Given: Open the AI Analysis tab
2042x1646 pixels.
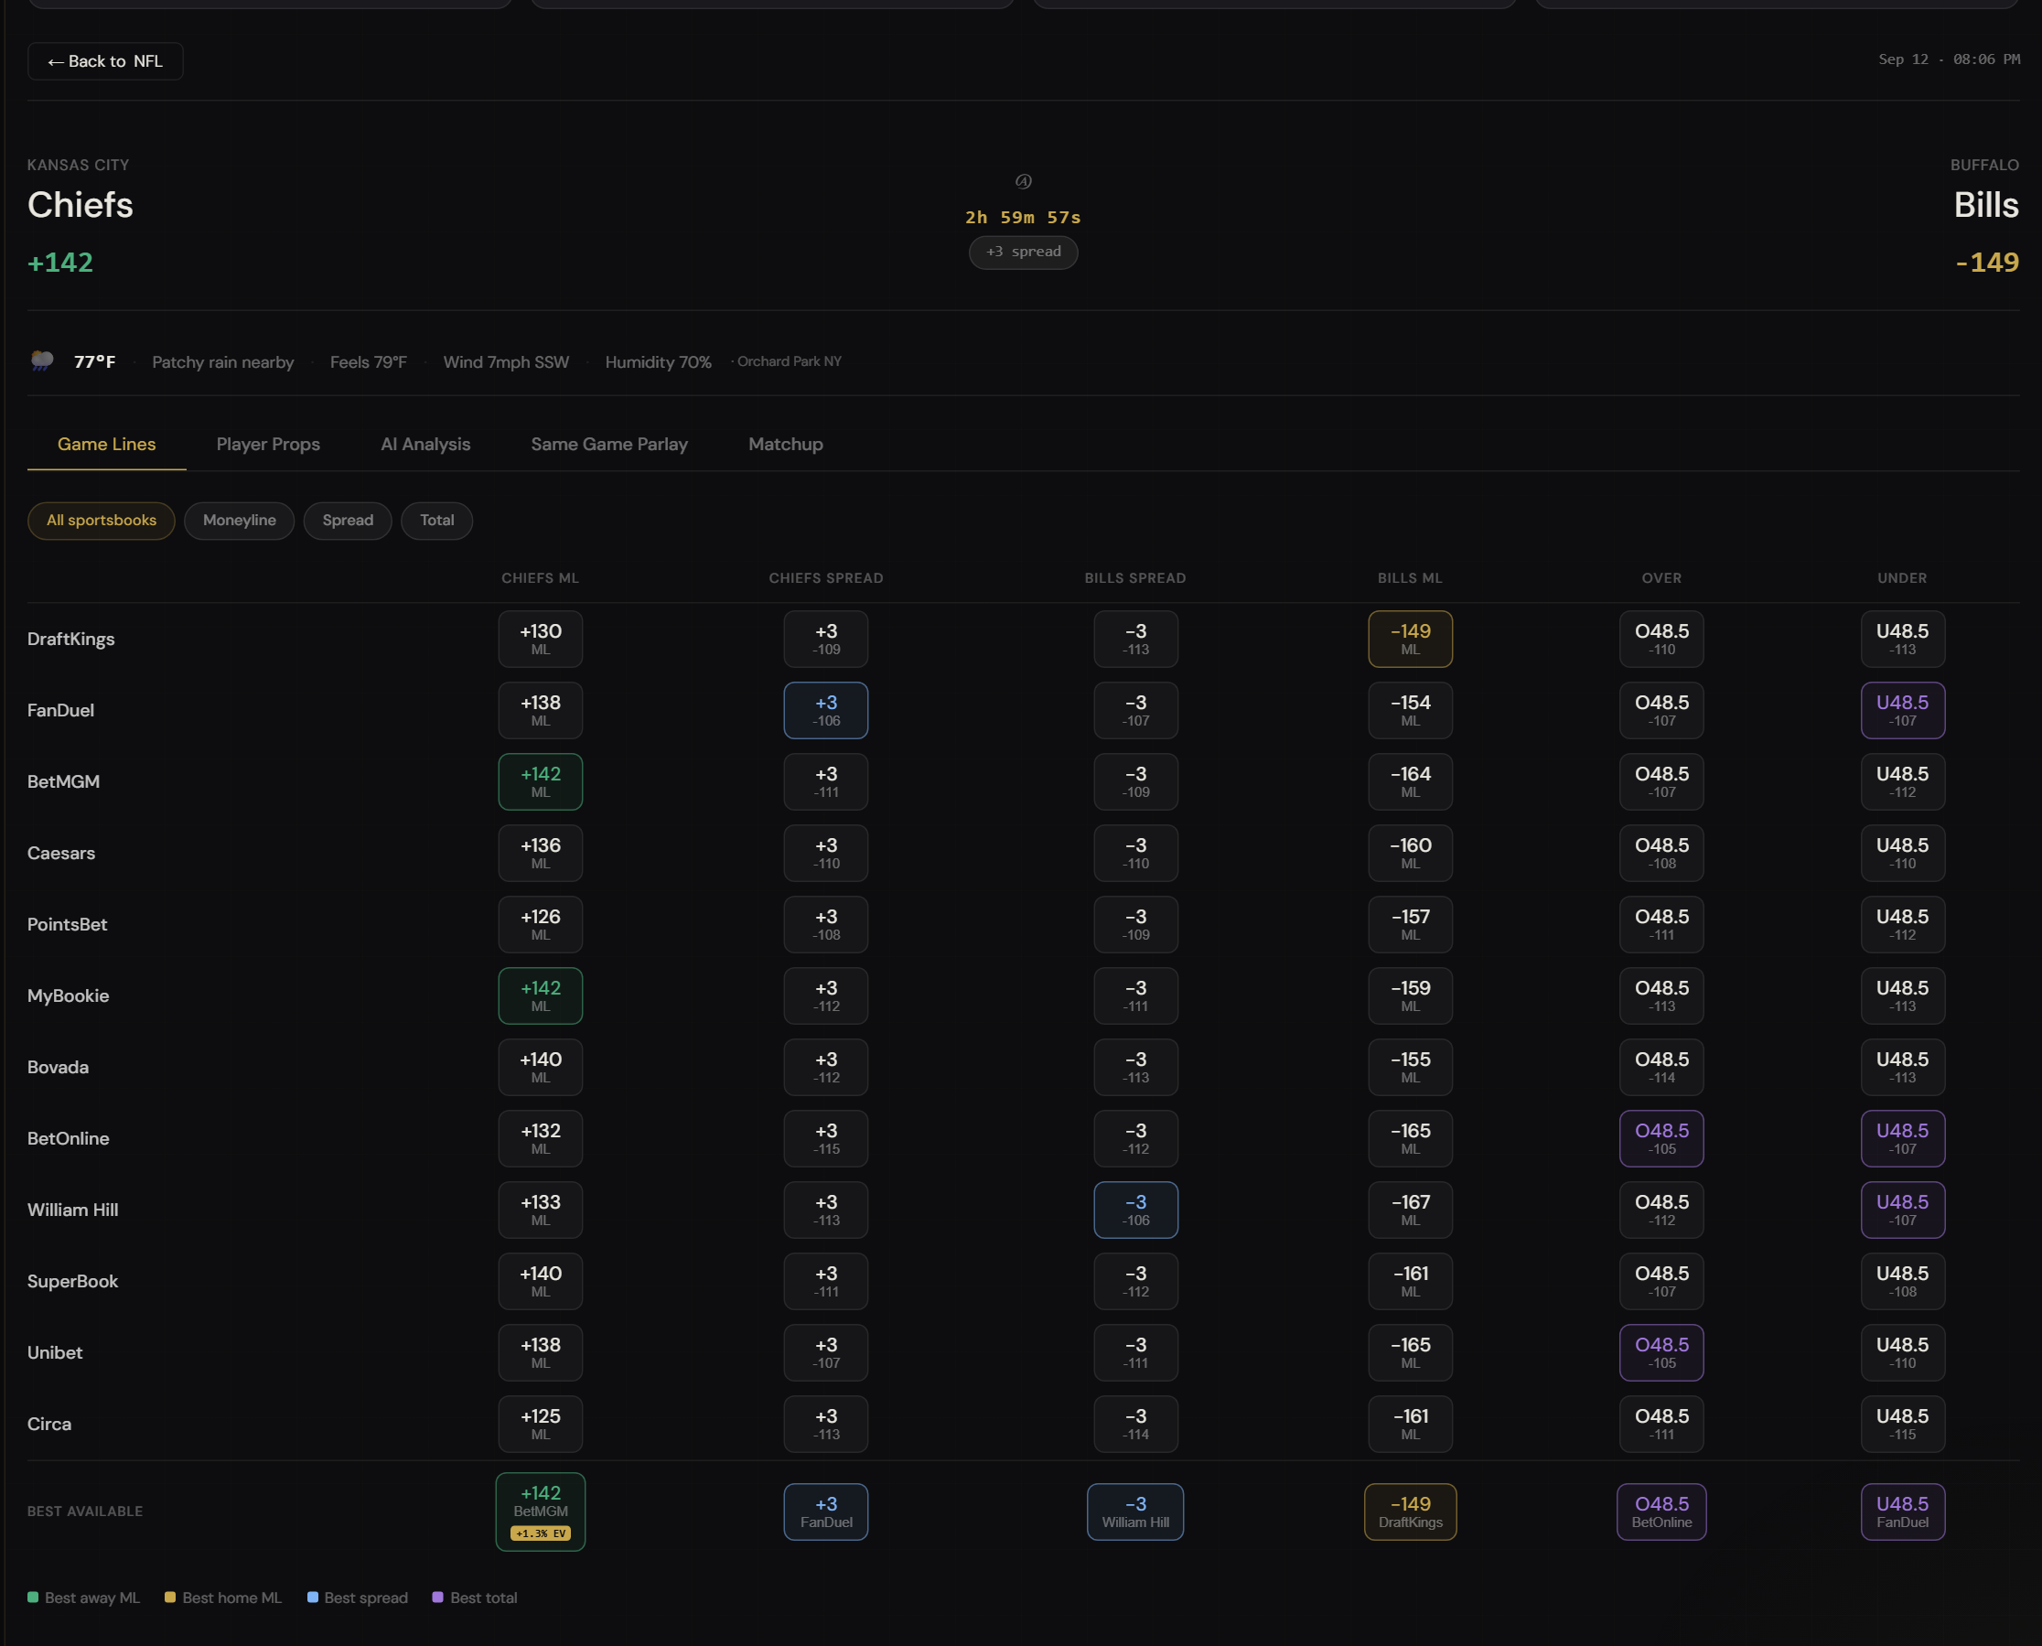Looking at the screenshot, I should (425, 444).
